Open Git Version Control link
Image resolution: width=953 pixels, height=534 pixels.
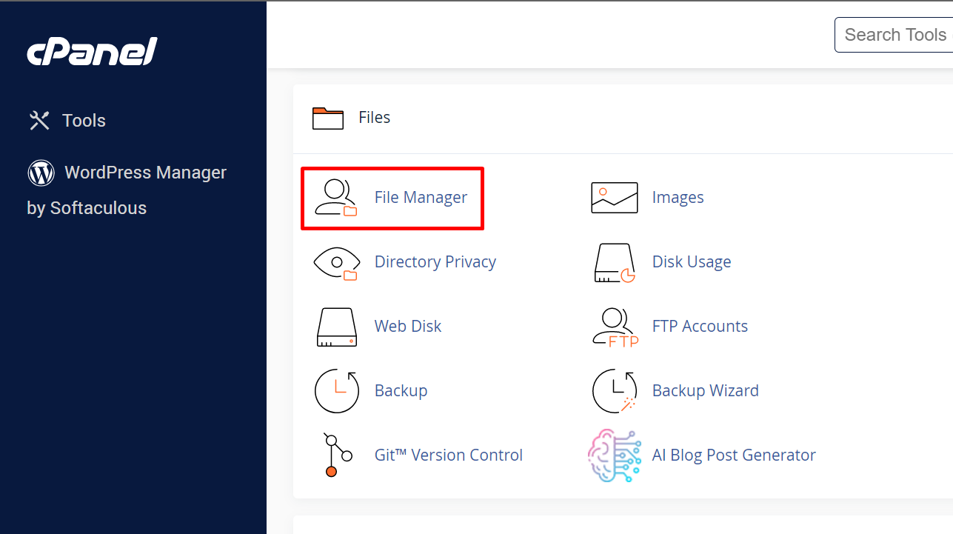click(449, 455)
